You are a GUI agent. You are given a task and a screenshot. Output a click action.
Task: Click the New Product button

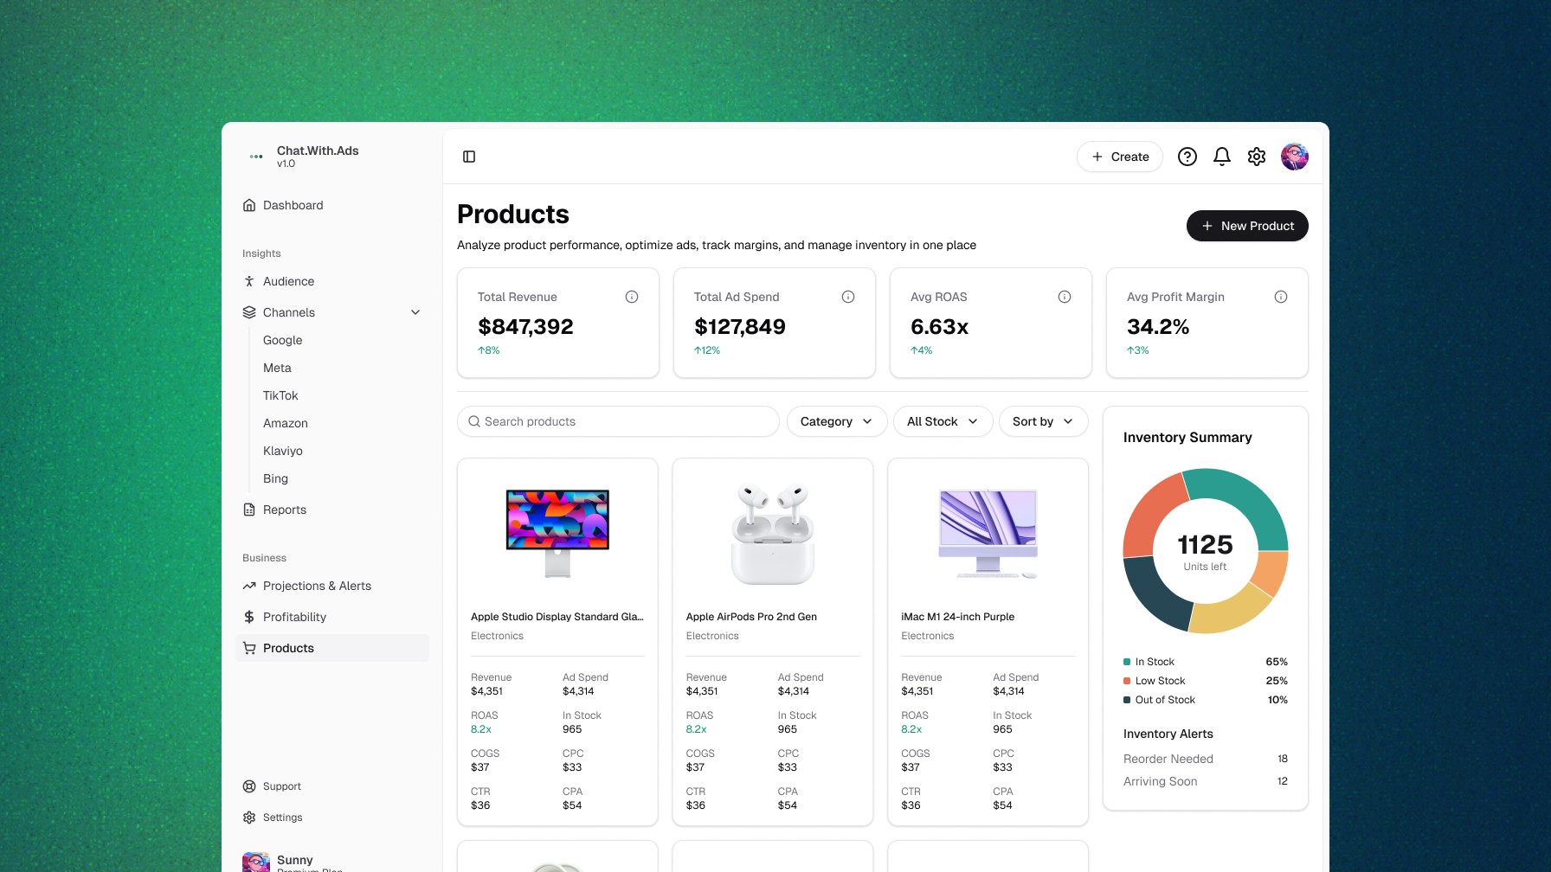[1247, 226]
